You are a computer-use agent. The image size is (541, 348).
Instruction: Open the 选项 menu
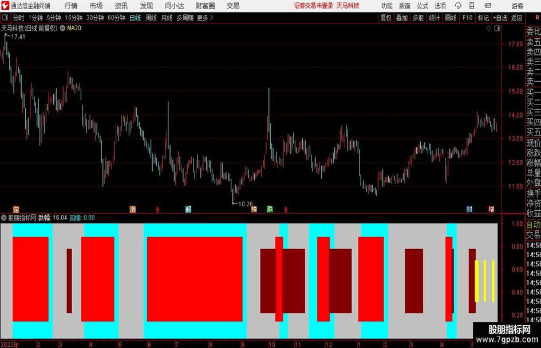440,6
